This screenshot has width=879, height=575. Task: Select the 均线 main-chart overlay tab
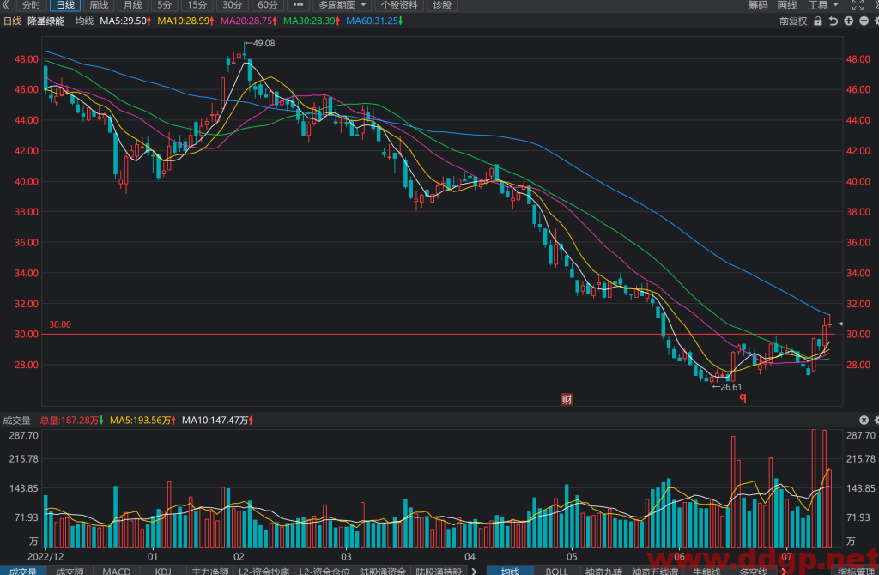coord(510,571)
